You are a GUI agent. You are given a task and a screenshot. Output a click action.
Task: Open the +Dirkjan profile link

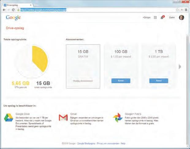pos(146,17)
